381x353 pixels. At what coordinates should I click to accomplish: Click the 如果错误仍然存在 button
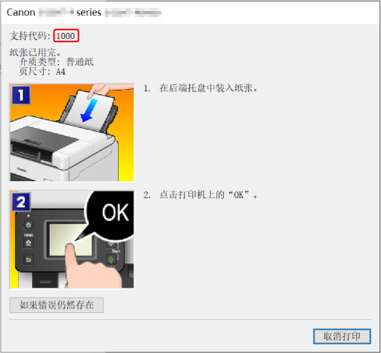point(56,305)
